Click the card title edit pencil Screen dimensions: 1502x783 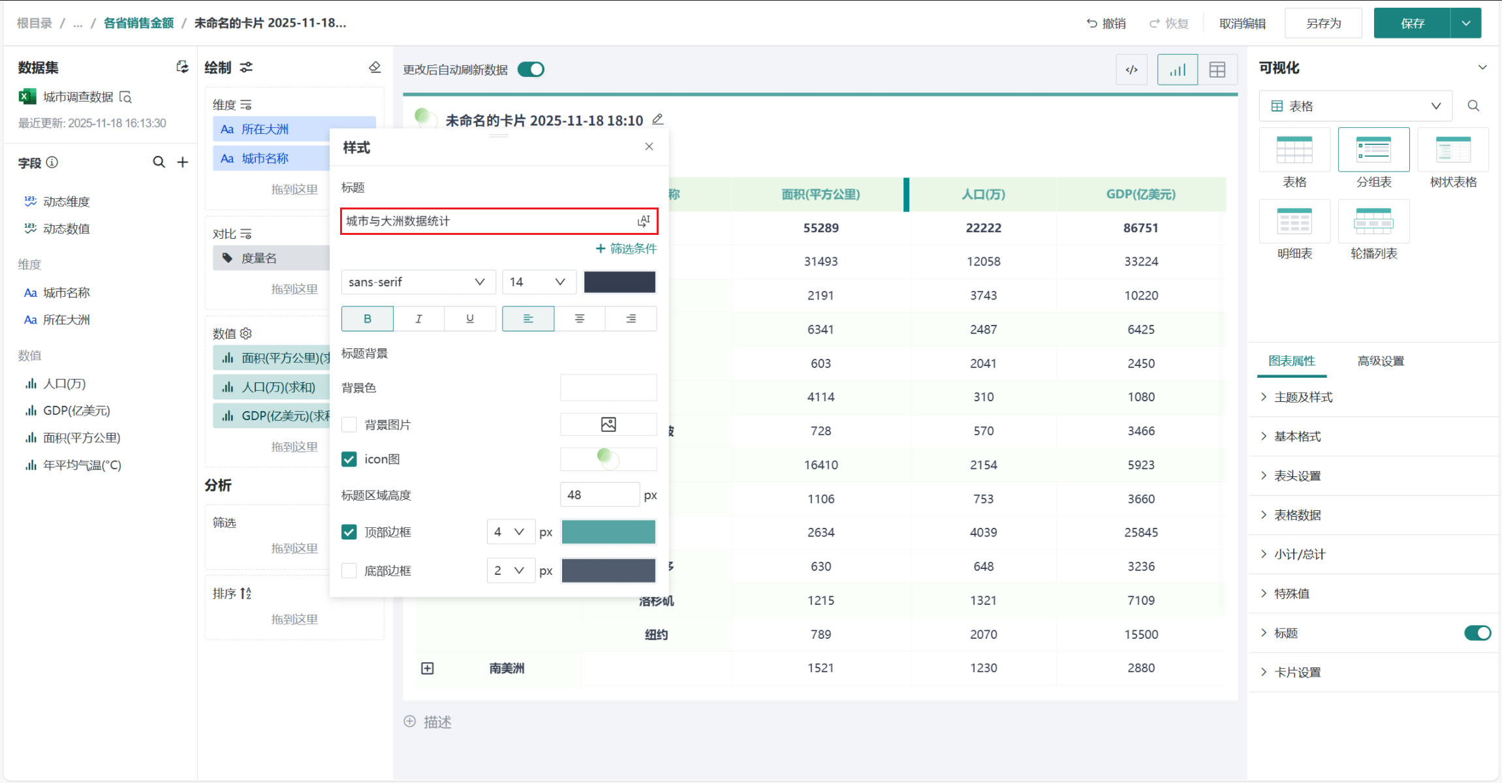[657, 119]
